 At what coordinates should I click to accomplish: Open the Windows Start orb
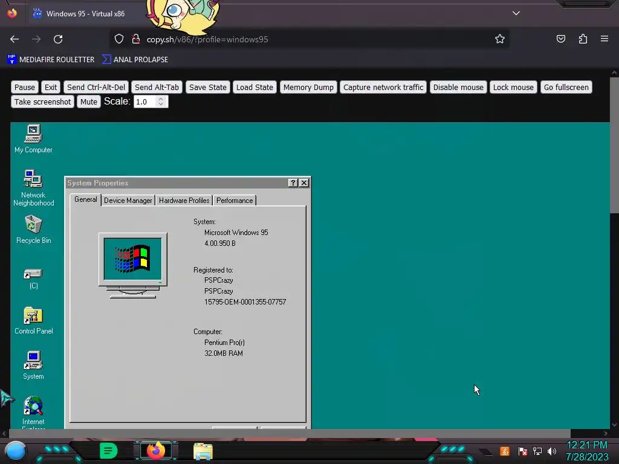[15, 451]
